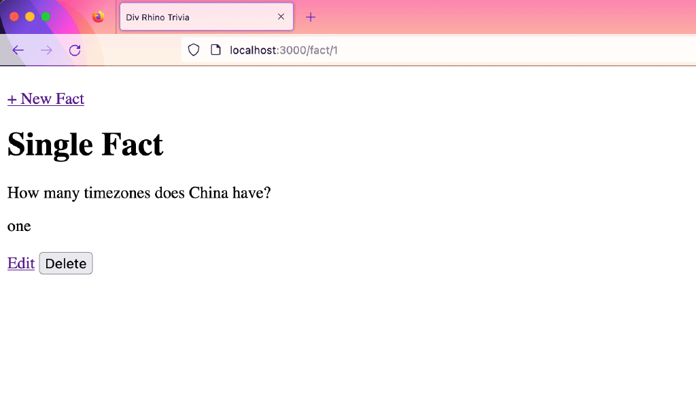696x396 pixels.
Task: Reload the current page
Action: click(75, 50)
